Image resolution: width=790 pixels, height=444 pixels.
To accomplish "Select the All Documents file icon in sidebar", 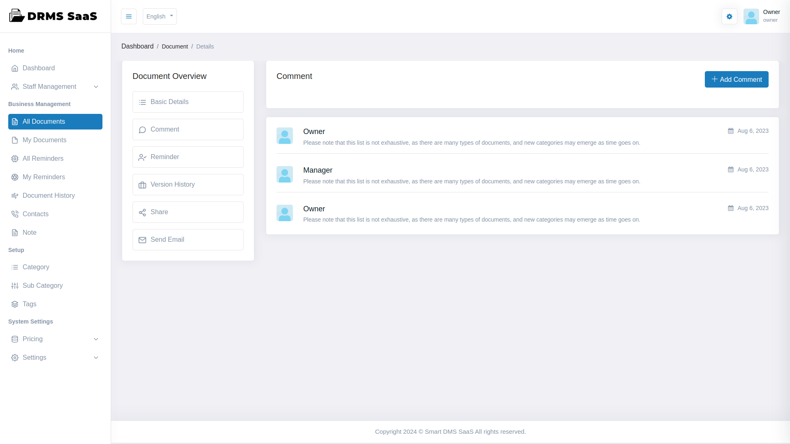I will [15, 122].
